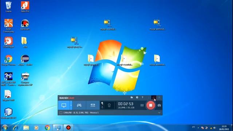
Task: Open the Windows Start menu
Action: point(5,128)
